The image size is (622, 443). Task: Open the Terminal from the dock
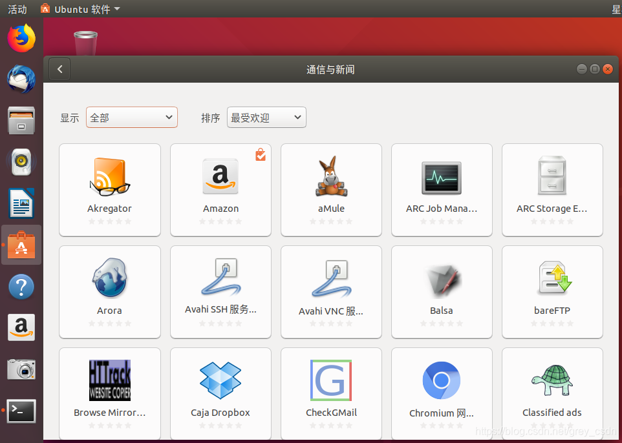[21, 411]
